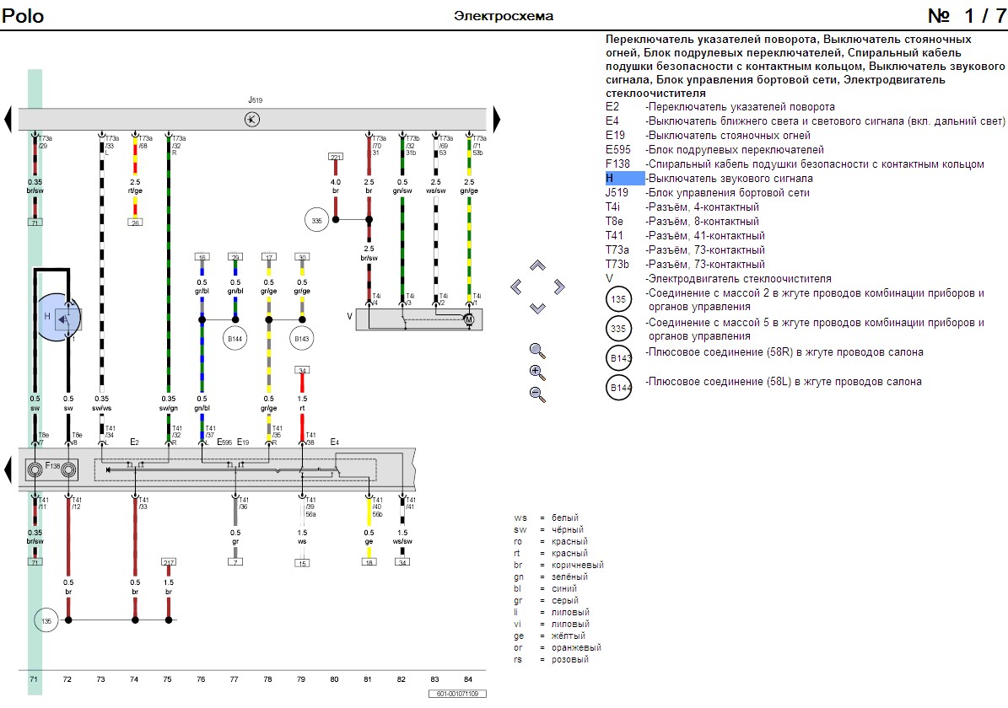Click ground connection node 335
The height and width of the screenshot is (708, 1008).
tap(315, 220)
